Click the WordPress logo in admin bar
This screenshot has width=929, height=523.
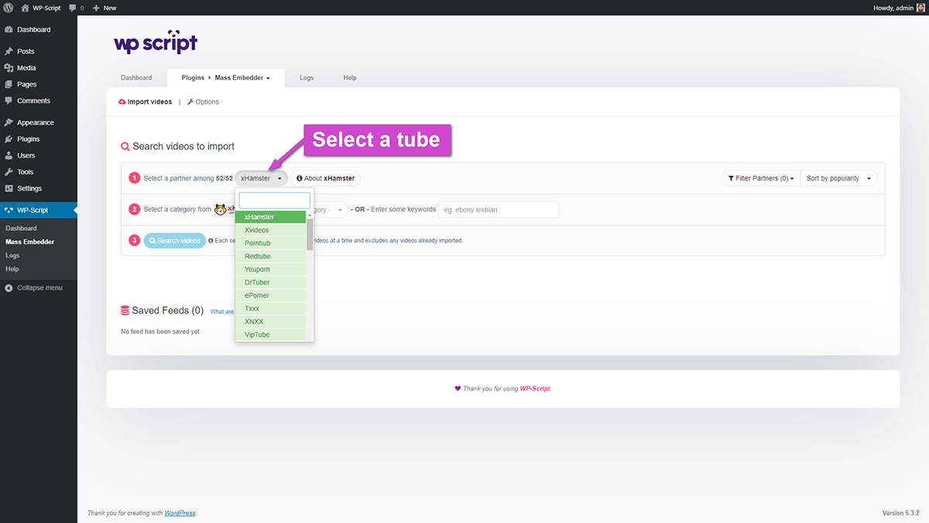tap(8, 8)
